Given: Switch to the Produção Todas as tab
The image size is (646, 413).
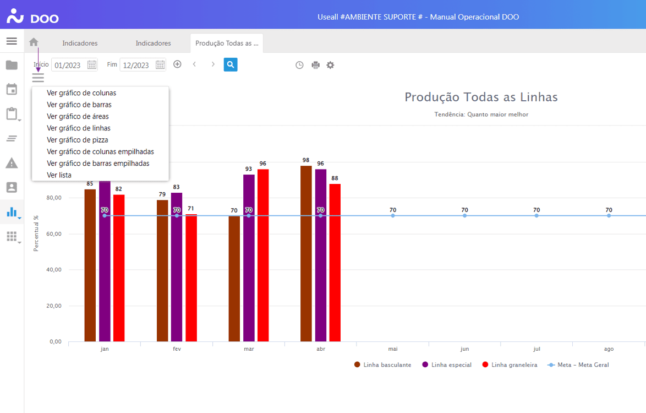Looking at the screenshot, I should (226, 42).
